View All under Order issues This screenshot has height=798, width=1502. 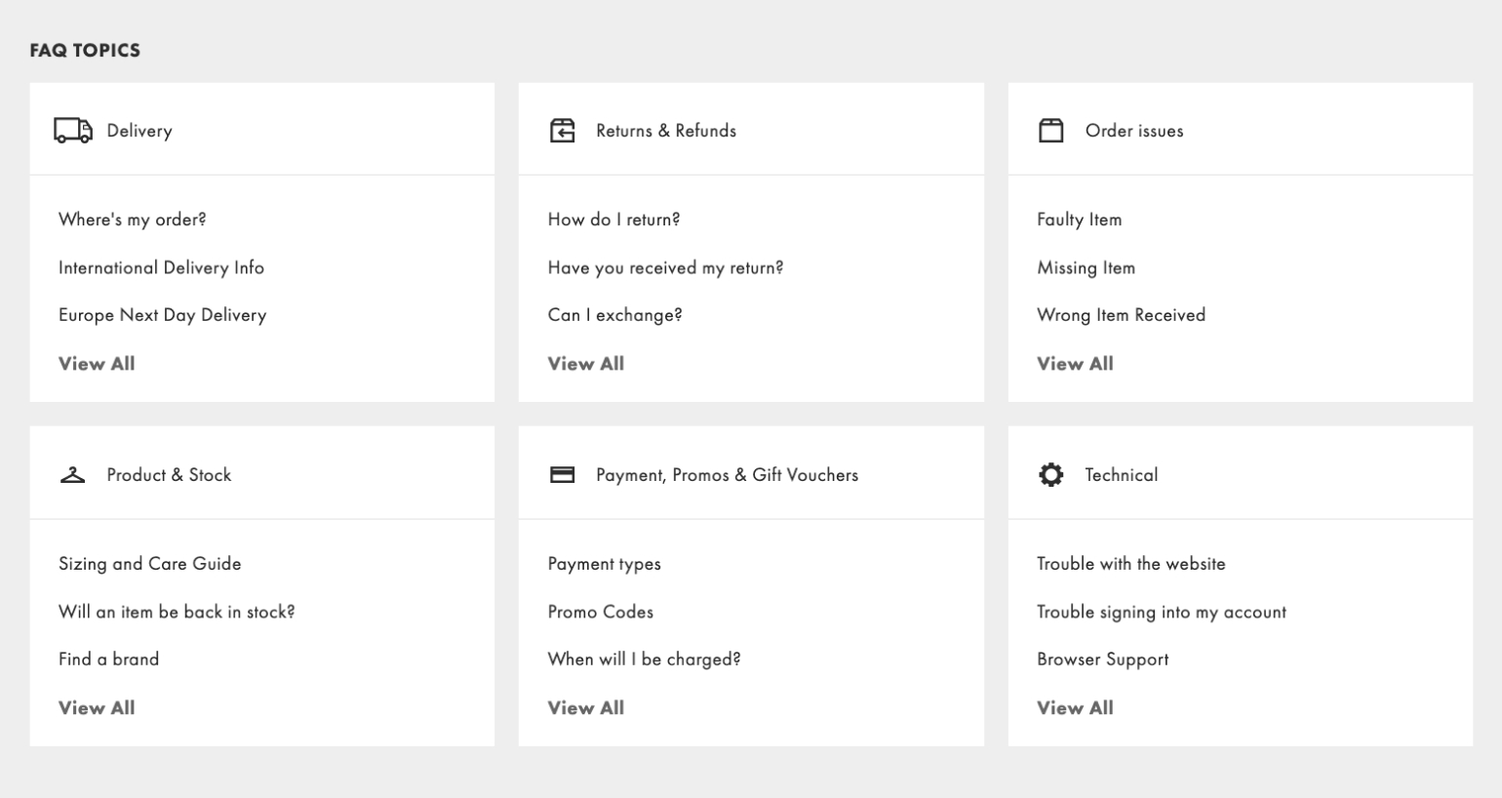coord(1075,364)
